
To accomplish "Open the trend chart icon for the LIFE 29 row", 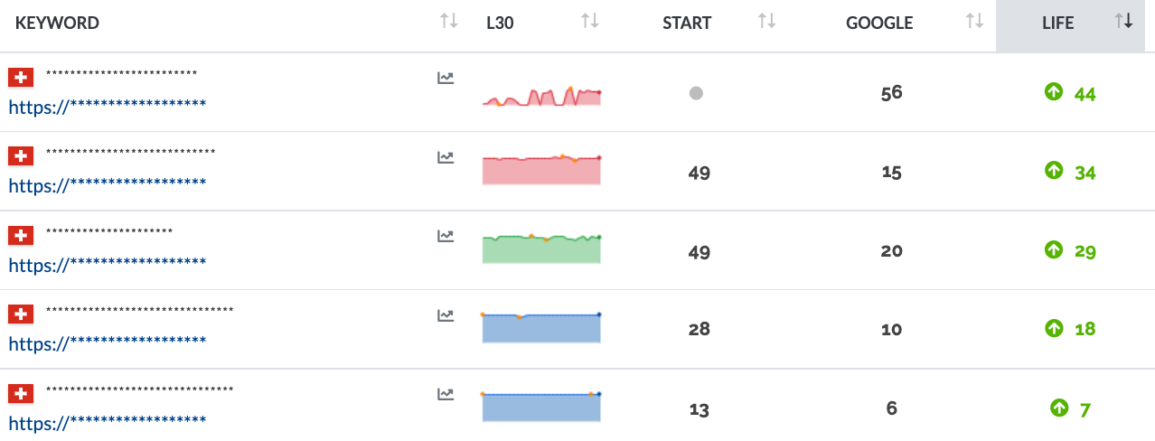I will [x=445, y=236].
